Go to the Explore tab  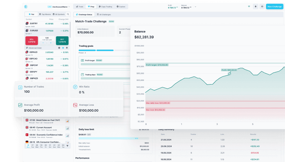[x=121, y=7]
